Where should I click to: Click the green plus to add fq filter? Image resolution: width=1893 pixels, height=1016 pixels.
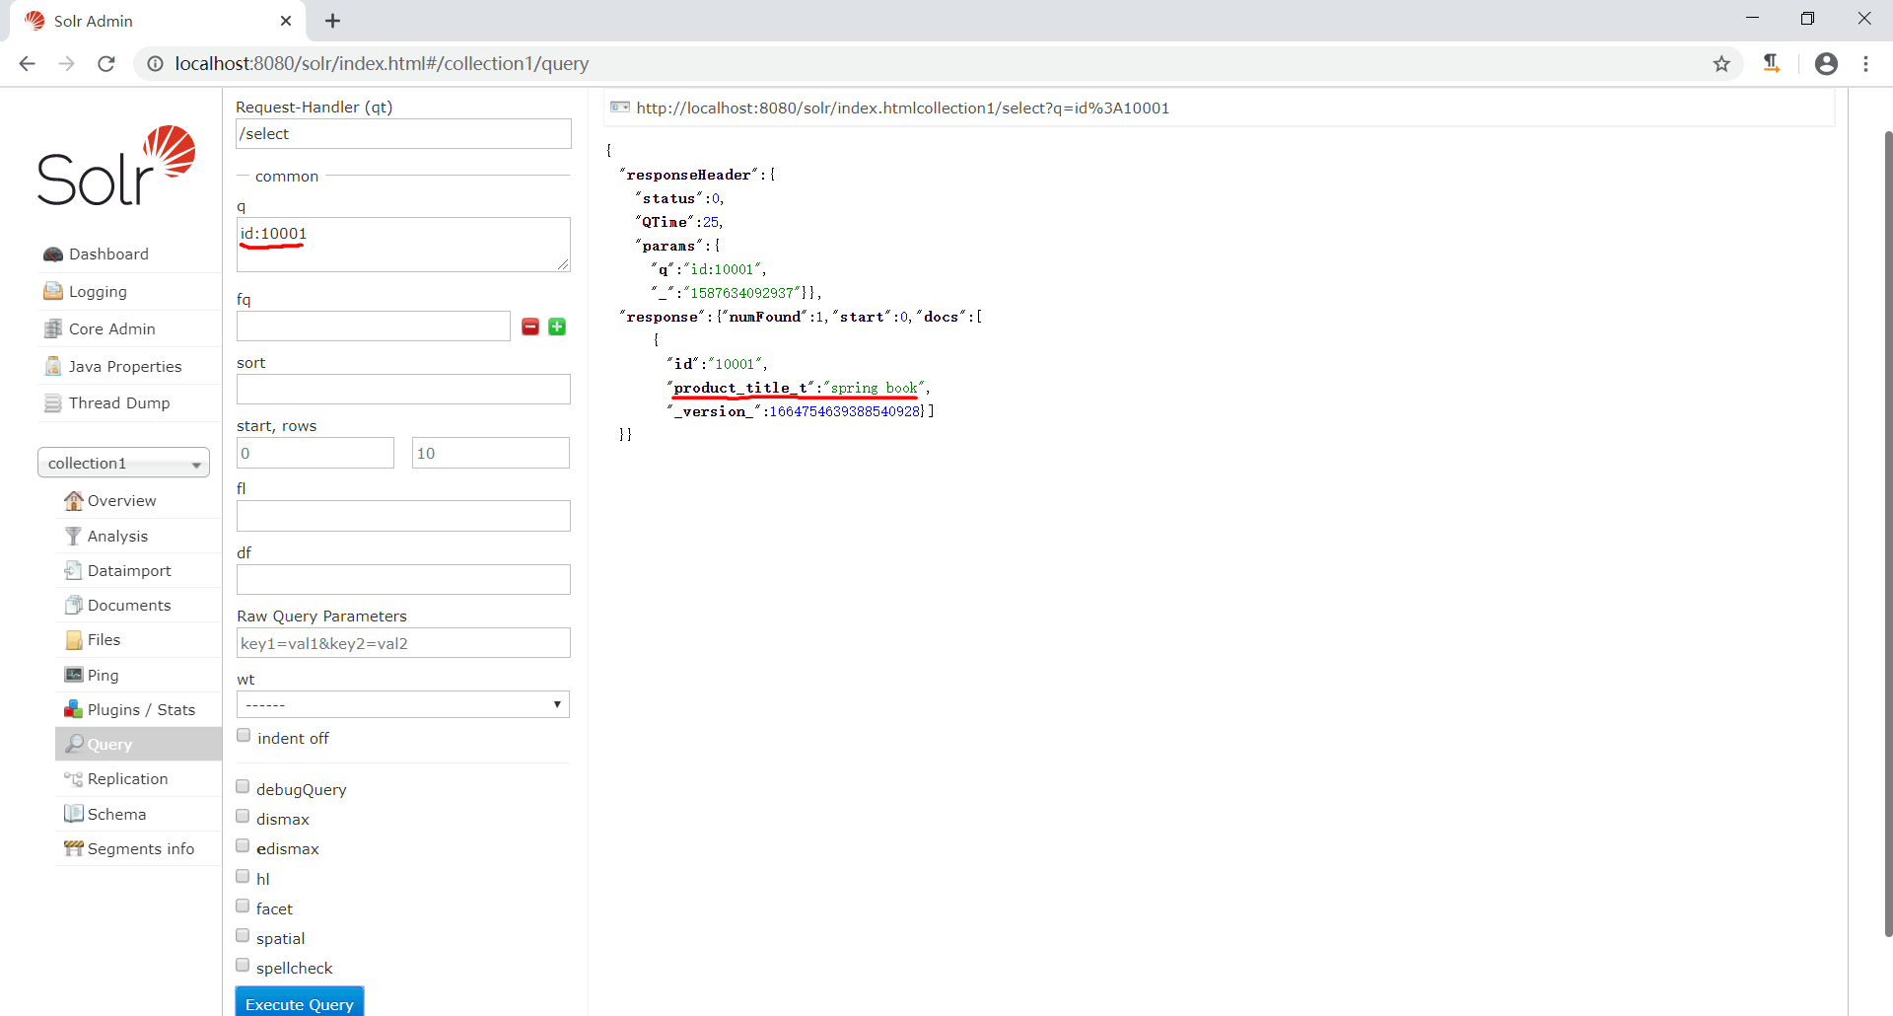click(556, 326)
